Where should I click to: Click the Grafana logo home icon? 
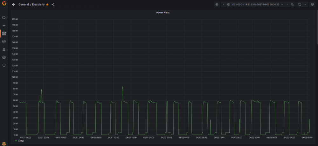[x=4, y=3]
